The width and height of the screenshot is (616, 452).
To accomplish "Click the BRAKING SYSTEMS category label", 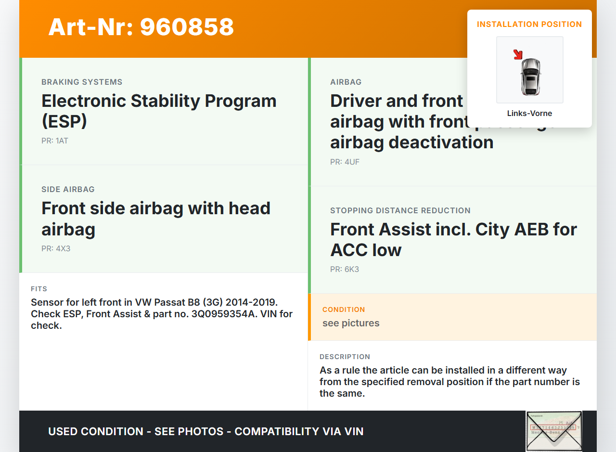I will pos(82,82).
